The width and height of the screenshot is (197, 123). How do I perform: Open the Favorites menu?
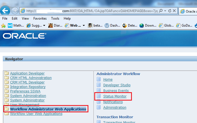pyautogui.click(x=40, y=18)
